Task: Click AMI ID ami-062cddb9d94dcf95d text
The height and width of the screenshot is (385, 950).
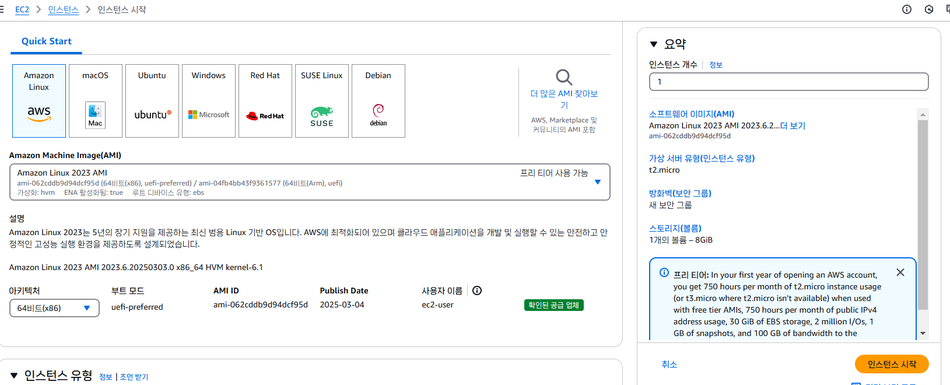Action: pyautogui.click(x=261, y=304)
